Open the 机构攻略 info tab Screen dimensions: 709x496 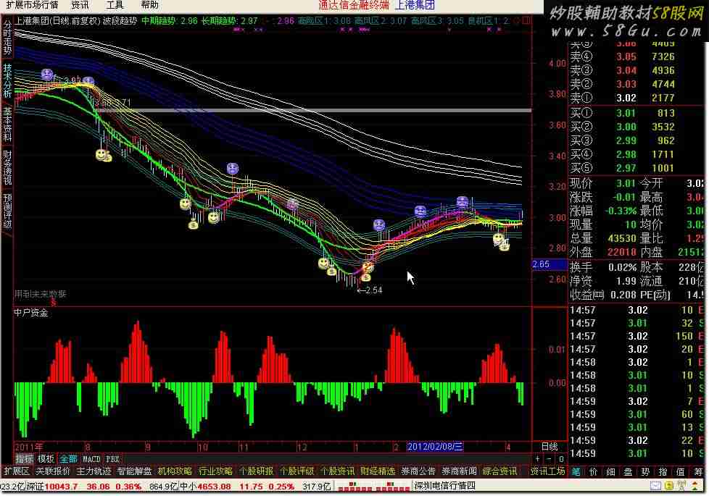[175, 471]
